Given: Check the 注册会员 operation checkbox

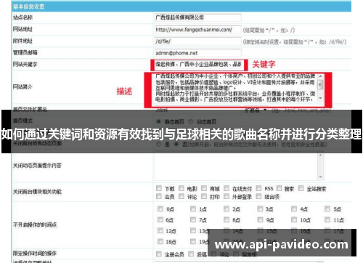Looking at the screenshot, I should pos(159,254).
